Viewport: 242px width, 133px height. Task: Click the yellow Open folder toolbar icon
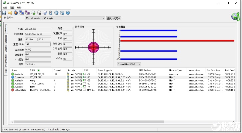(10, 13)
